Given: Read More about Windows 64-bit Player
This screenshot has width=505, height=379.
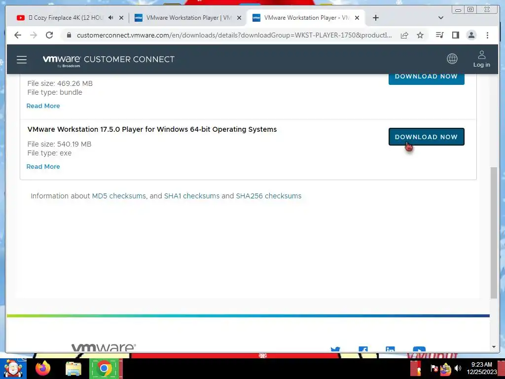Looking at the screenshot, I should (x=43, y=167).
